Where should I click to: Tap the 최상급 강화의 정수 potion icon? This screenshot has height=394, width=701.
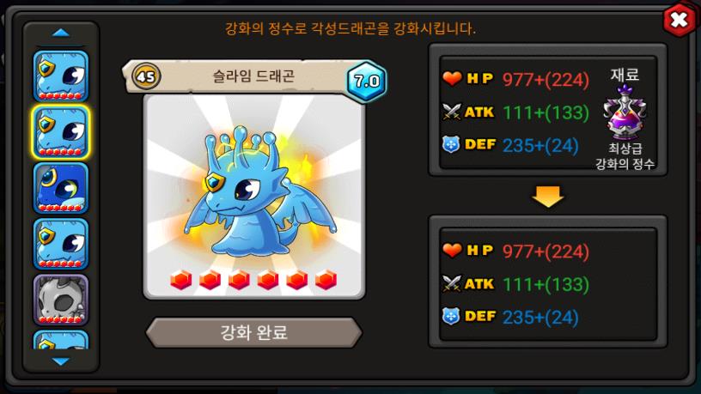[x=625, y=113]
